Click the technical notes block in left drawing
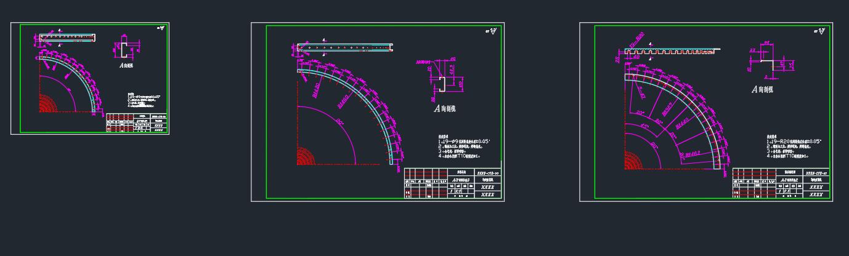This screenshot has width=849, height=256. 143,100
